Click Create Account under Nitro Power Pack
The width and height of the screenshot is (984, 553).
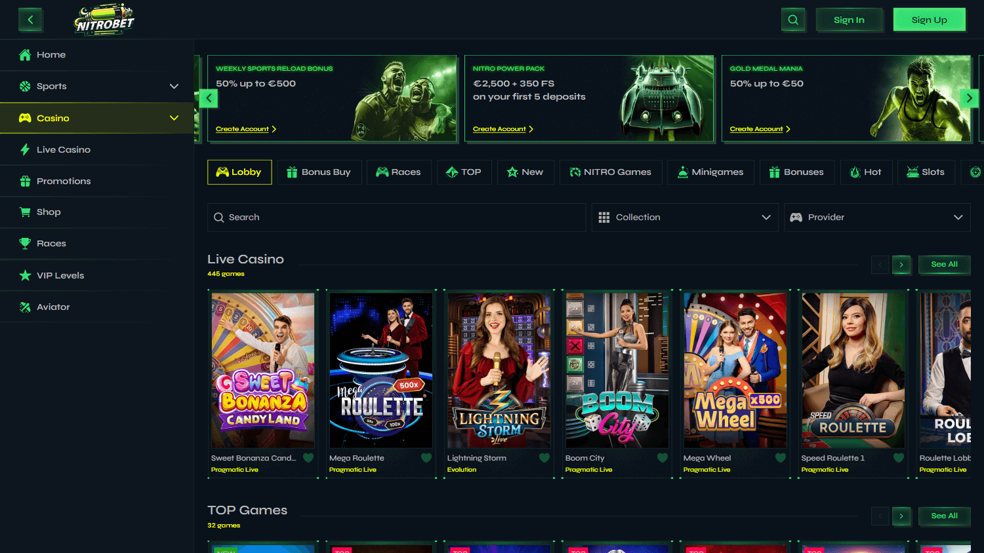[x=501, y=128]
